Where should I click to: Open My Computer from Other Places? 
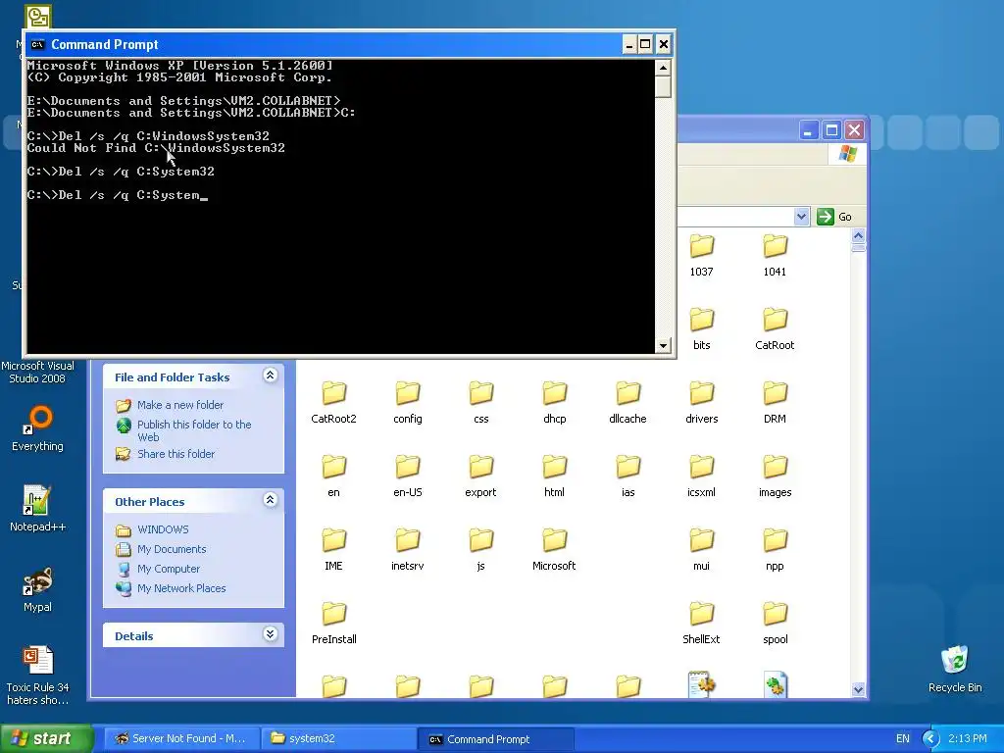pos(169,569)
